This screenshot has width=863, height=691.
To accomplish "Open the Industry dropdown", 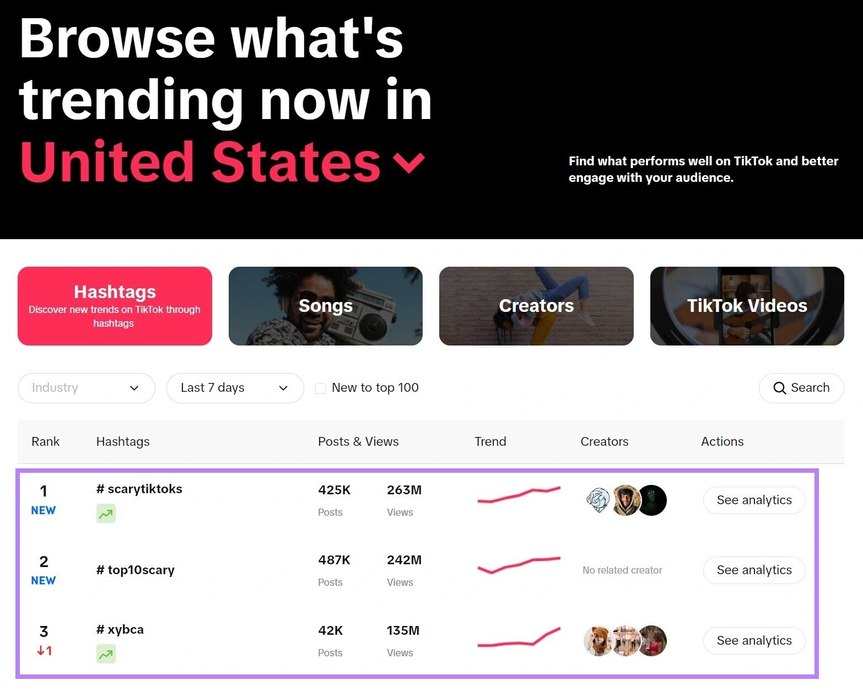I will coord(86,388).
